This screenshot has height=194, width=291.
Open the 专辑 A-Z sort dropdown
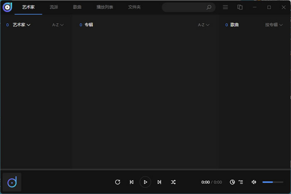click(203, 25)
